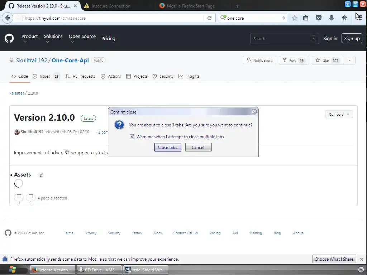Open a new tab with plus icon
367x275 pixels.
[238, 6]
